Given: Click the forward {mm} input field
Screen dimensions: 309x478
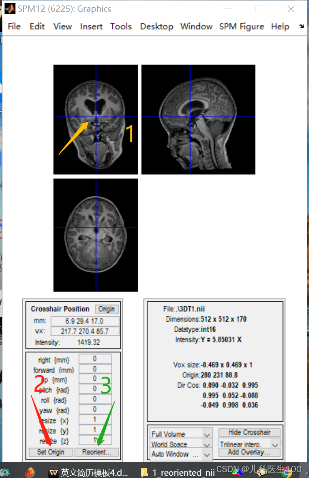Looking at the screenshot, I should coord(95,369).
